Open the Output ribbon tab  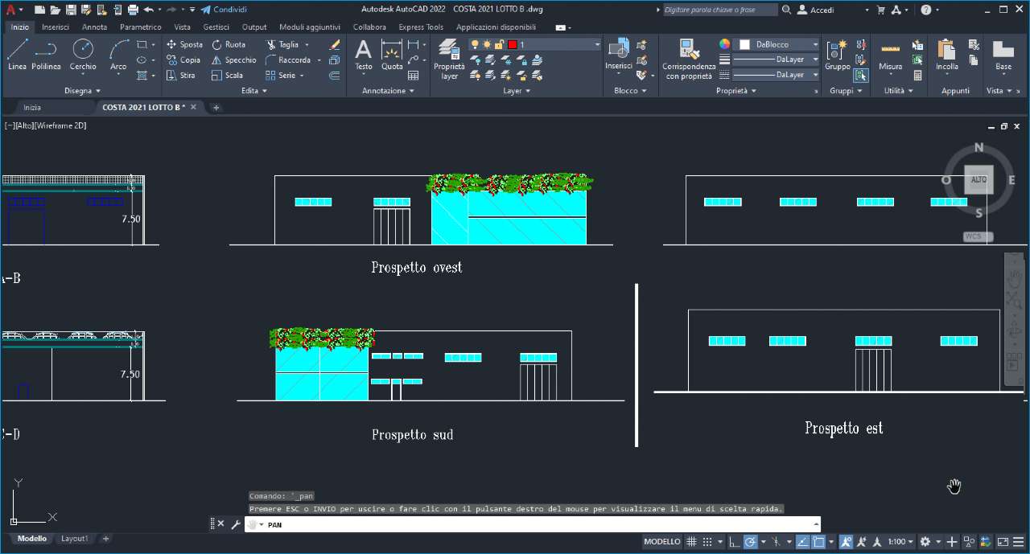pos(254,27)
